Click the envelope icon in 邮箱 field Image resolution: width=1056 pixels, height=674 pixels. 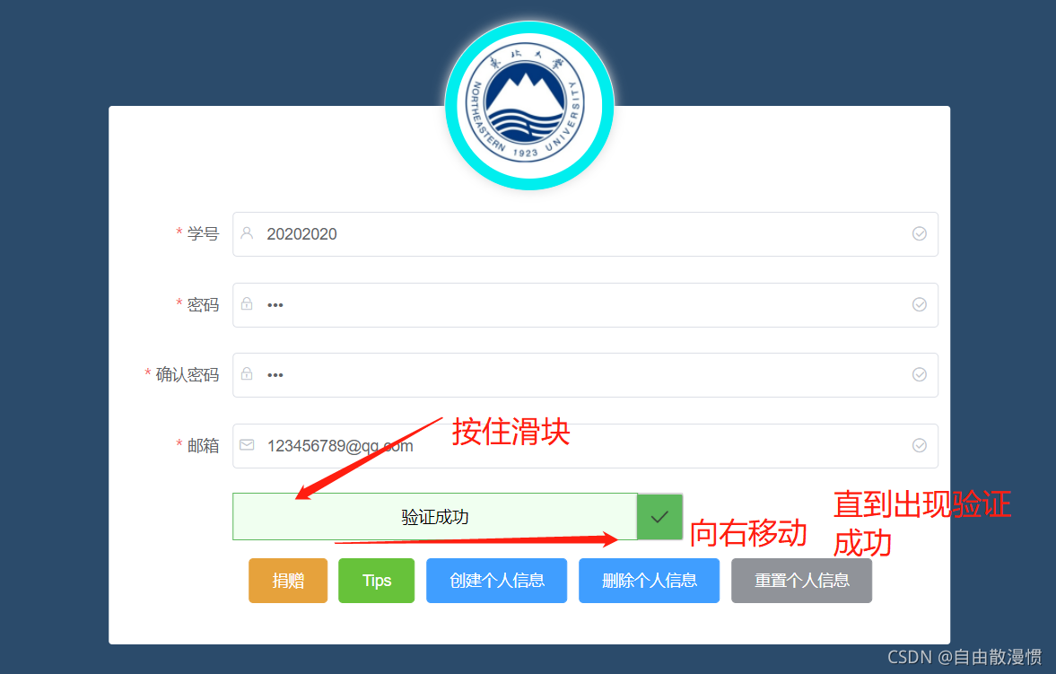[247, 445]
